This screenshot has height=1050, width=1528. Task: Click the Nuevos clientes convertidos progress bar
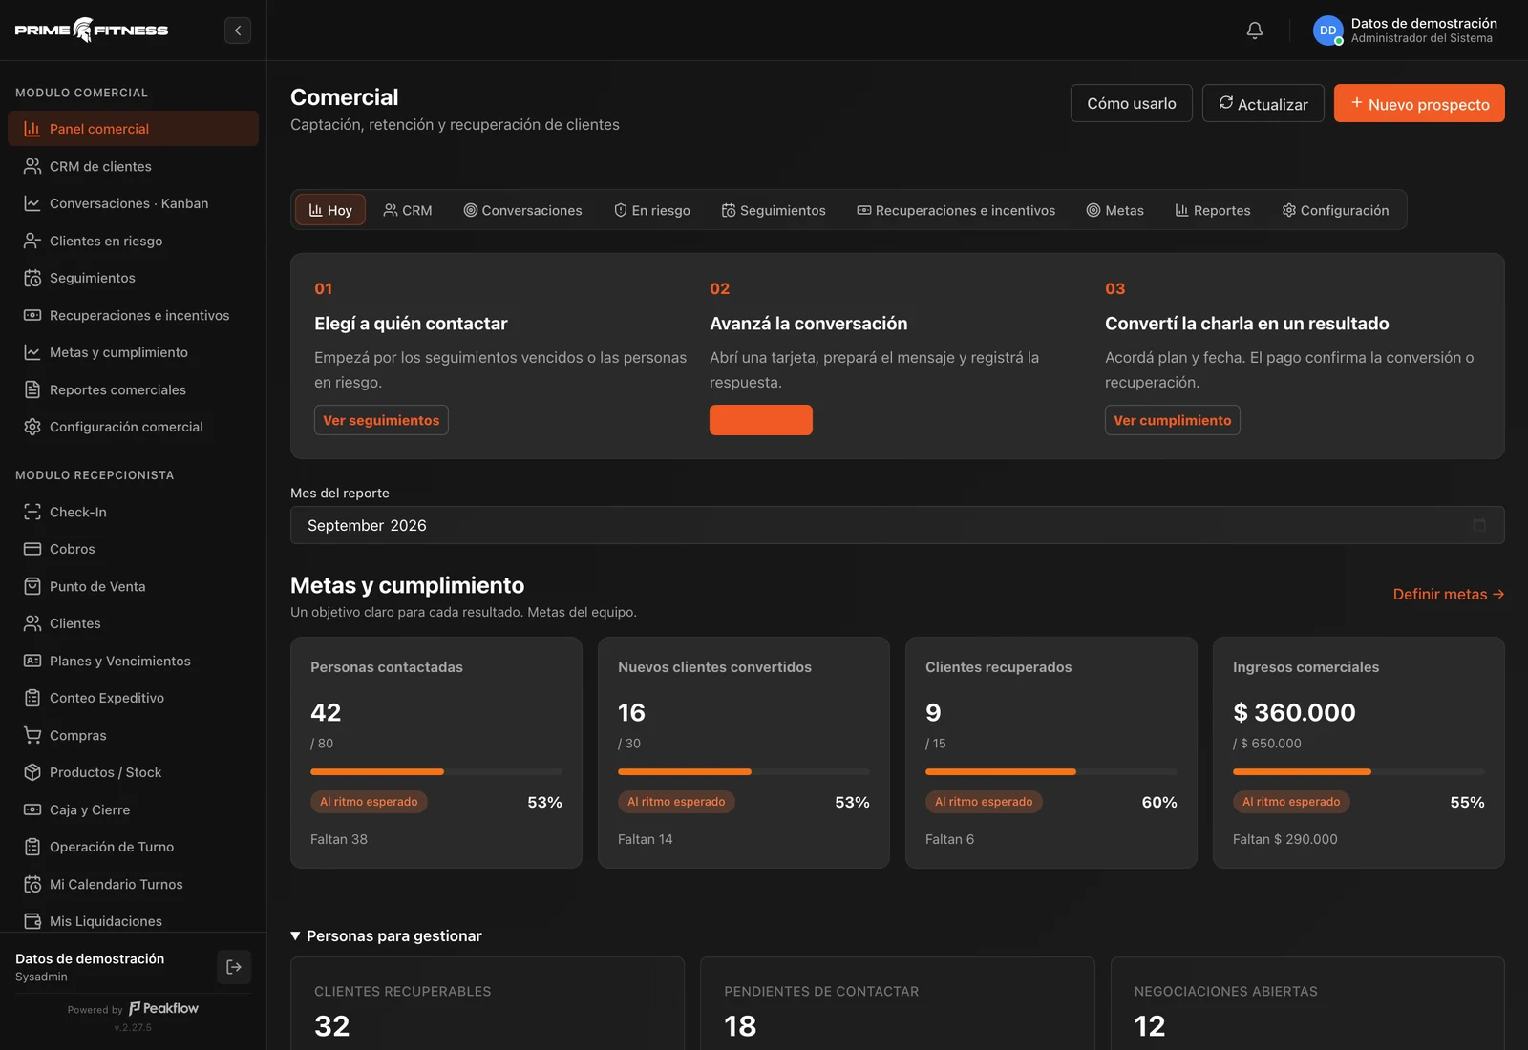744,771
